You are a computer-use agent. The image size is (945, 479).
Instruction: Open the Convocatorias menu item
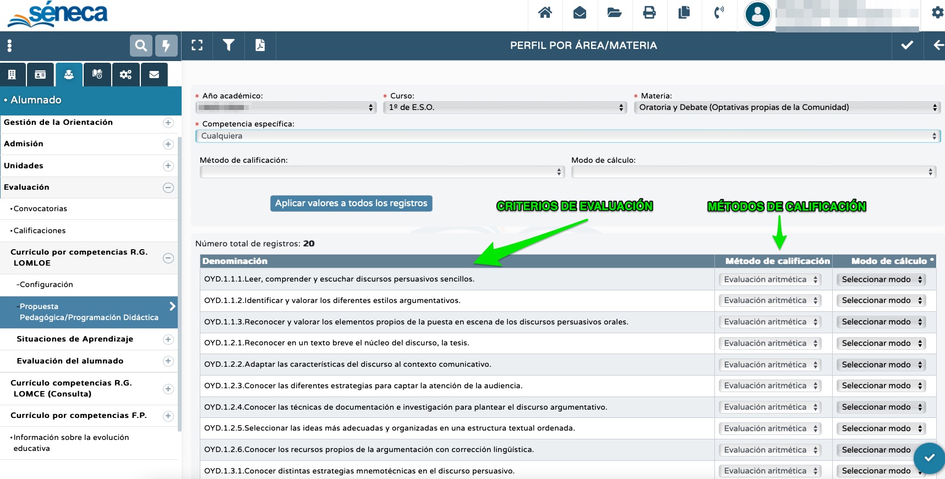click(40, 209)
